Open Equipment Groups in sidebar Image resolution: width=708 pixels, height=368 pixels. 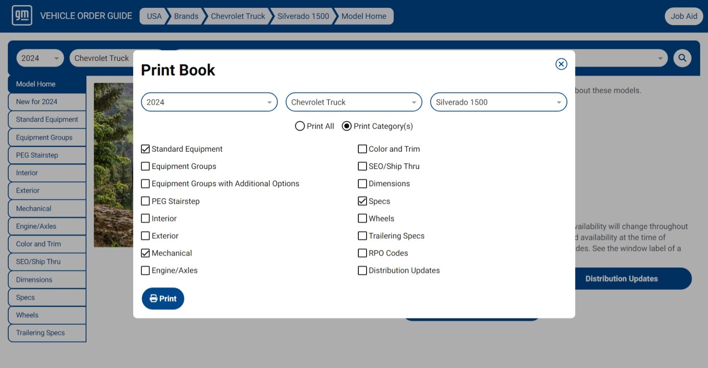(47, 137)
